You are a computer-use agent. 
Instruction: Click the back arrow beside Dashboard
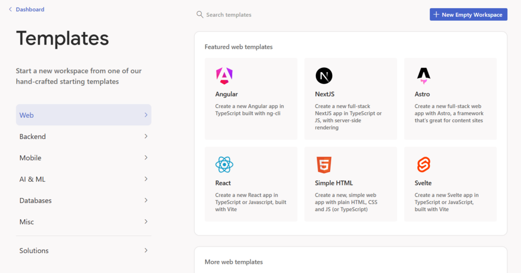10,9
